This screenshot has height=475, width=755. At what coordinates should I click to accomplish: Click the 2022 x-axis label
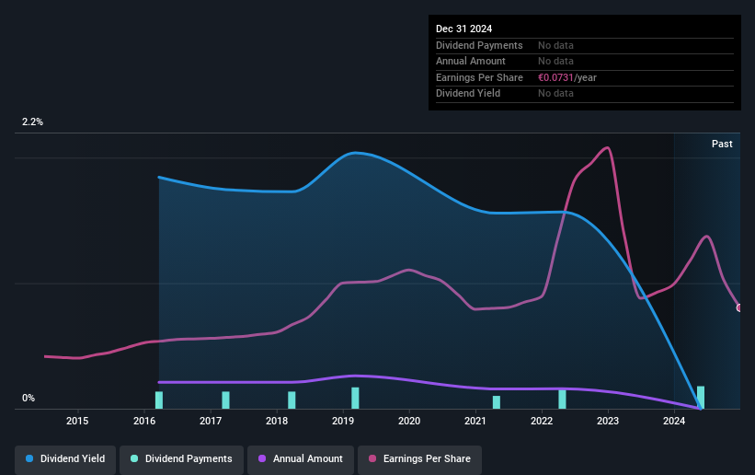click(x=542, y=421)
